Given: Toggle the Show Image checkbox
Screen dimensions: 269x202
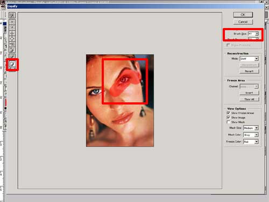Looking at the screenshot, I should [228, 117].
